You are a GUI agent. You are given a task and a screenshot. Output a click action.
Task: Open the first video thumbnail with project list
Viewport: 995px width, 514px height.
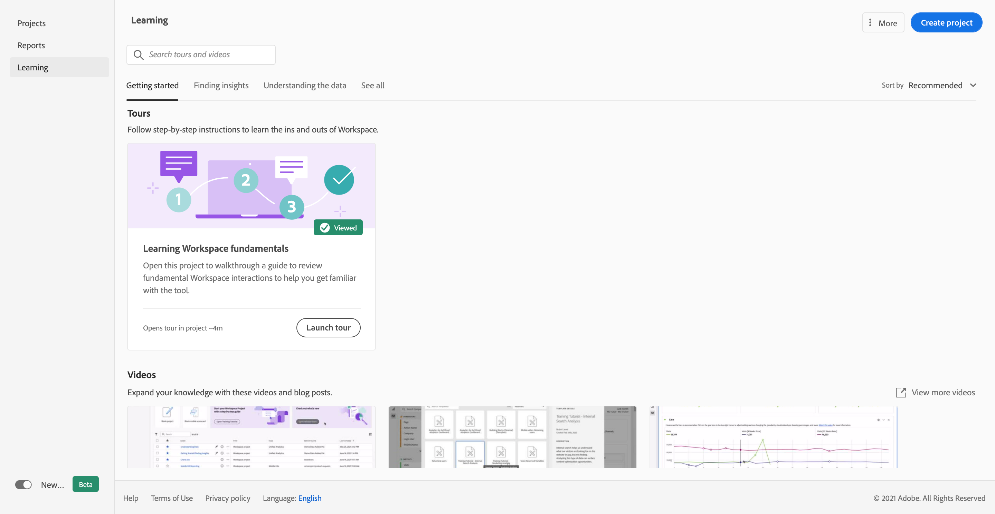[252, 436]
